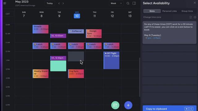Go to the previous week arrow
This screenshot has height=111, width=198.
[x=59, y=3]
